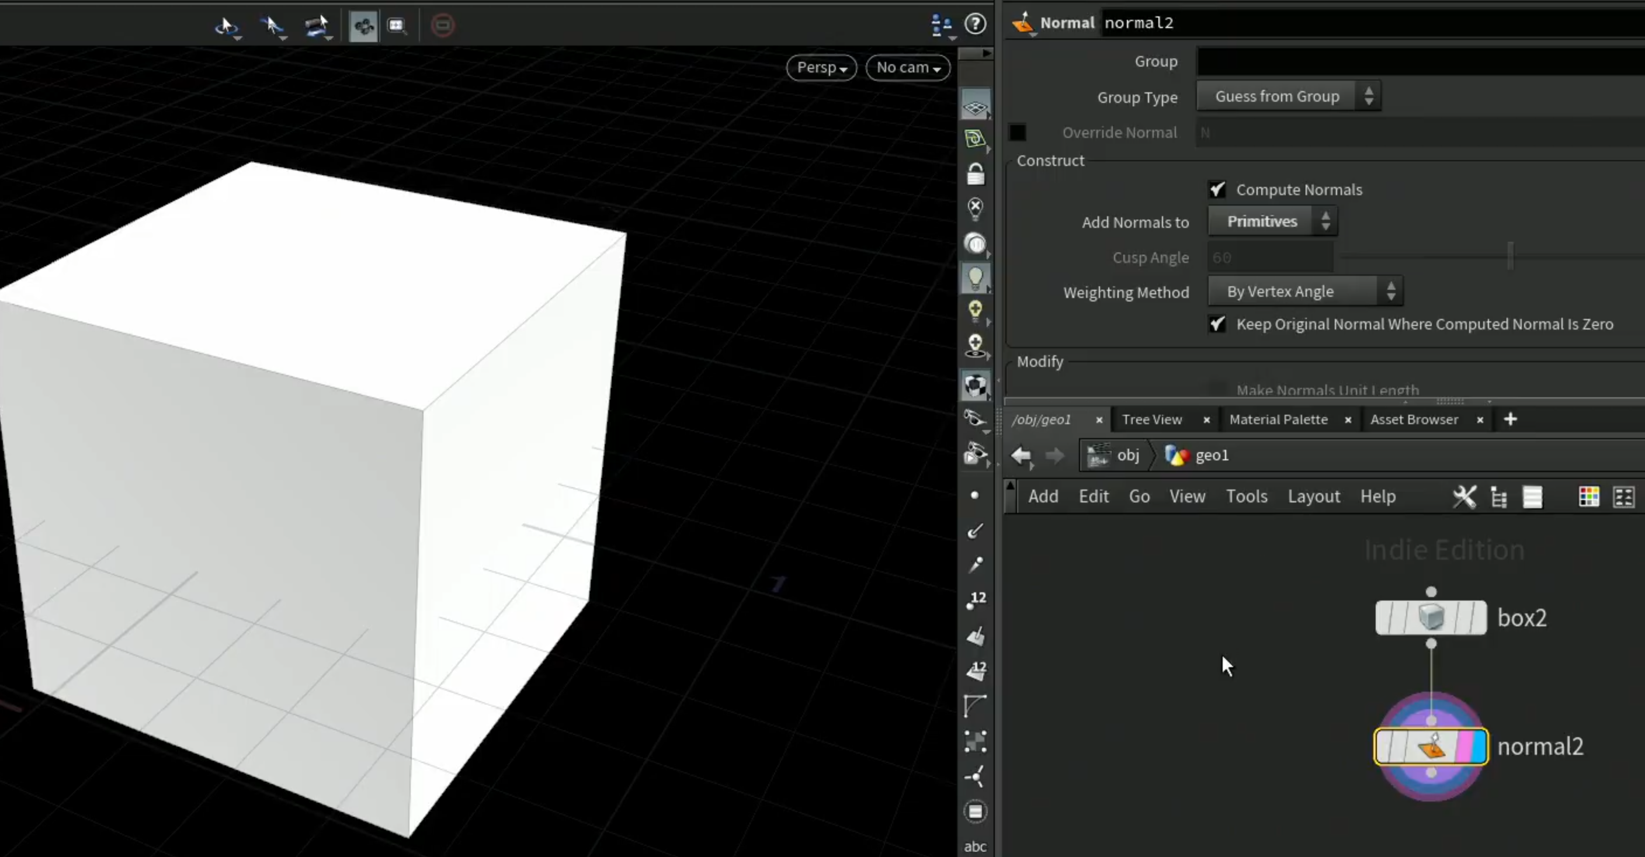Screen dimensions: 1645x857
Task: Click the color palette grid icon
Action: click(x=1589, y=497)
